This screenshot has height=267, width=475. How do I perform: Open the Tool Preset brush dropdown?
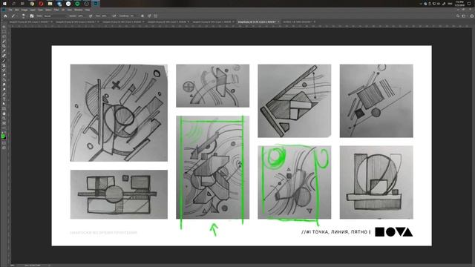click(x=14, y=16)
